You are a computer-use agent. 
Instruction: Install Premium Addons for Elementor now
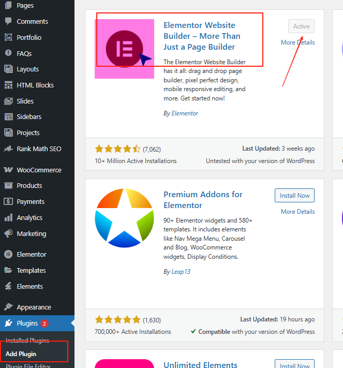[x=295, y=196]
